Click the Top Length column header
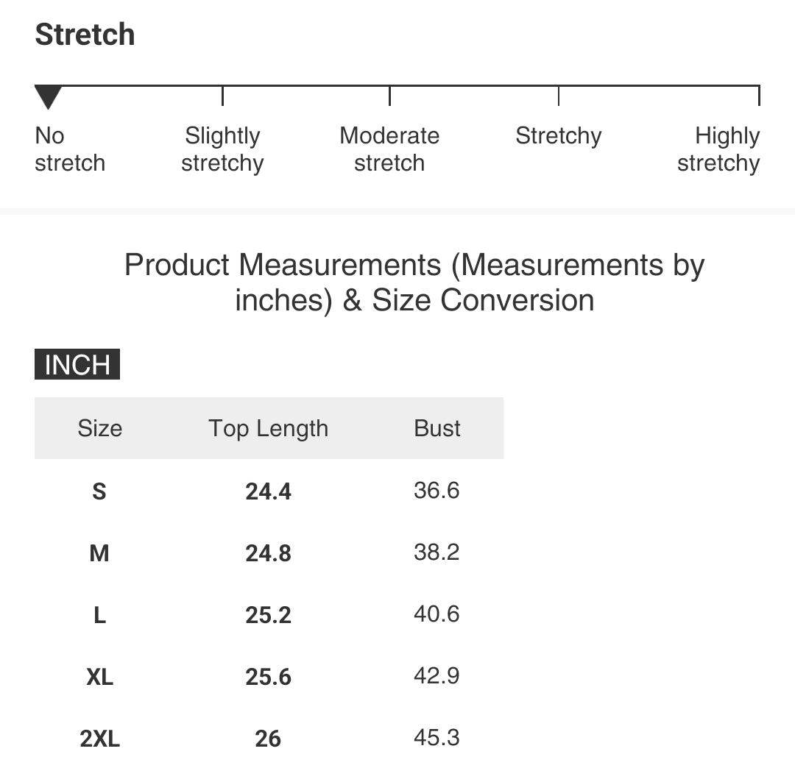The image size is (795, 768). (x=268, y=429)
